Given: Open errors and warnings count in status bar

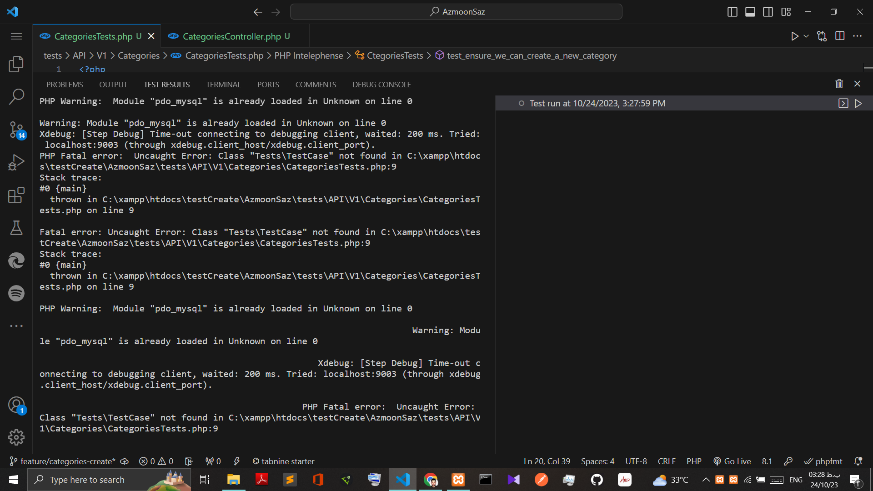Looking at the screenshot, I should click(x=156, y=461).
